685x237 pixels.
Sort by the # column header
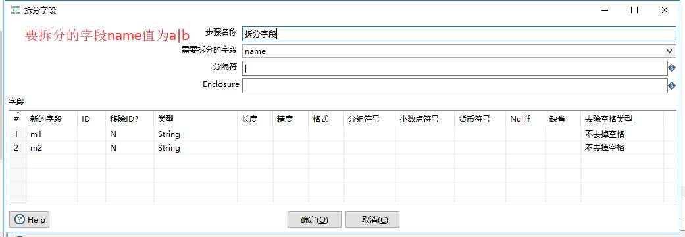click(x=18, y=118)
